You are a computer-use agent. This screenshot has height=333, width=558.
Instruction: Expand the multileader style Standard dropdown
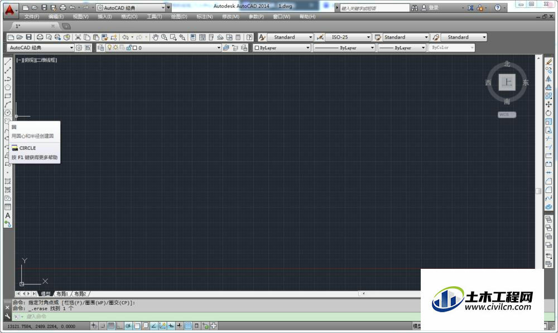point(484,37)
